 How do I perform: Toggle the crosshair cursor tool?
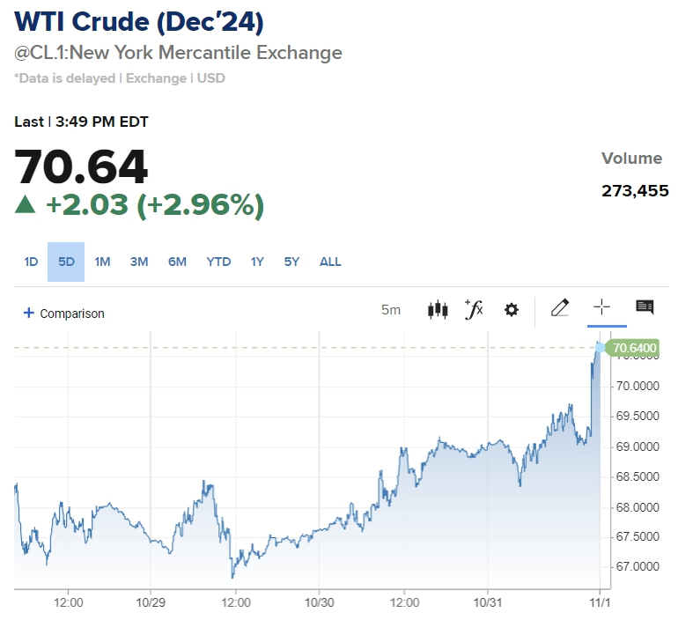(x=601, y=307)
